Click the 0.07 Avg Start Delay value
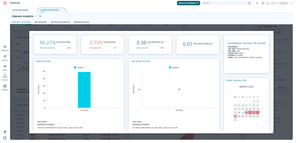 [x=188, y=44]
